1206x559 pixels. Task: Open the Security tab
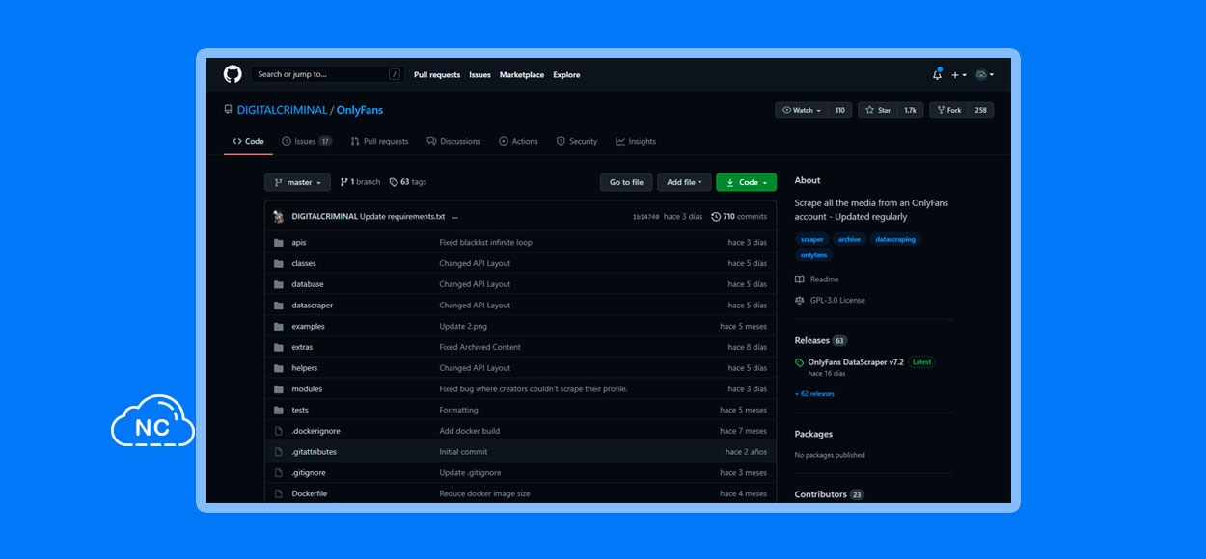coord(577,142)
